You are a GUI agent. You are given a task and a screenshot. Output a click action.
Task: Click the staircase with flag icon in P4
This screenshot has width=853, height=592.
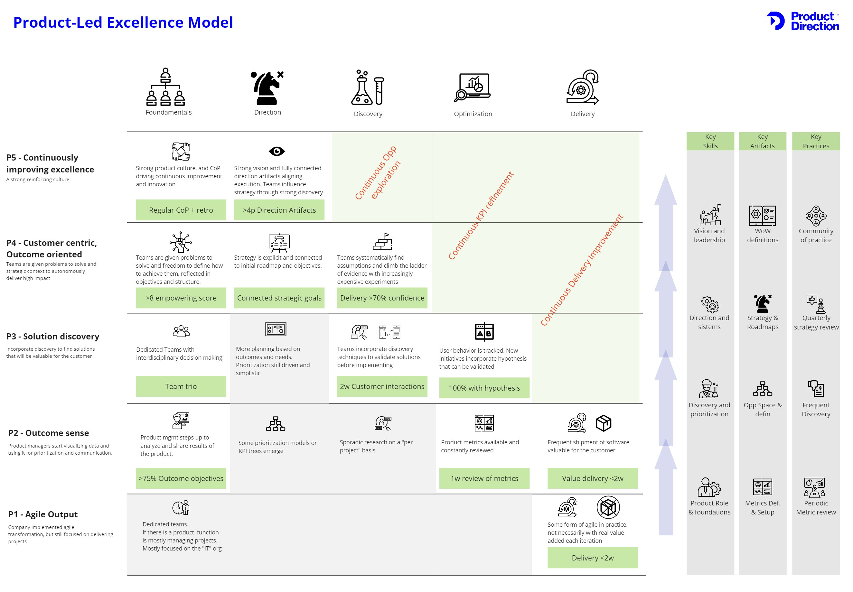pos(382,242)
